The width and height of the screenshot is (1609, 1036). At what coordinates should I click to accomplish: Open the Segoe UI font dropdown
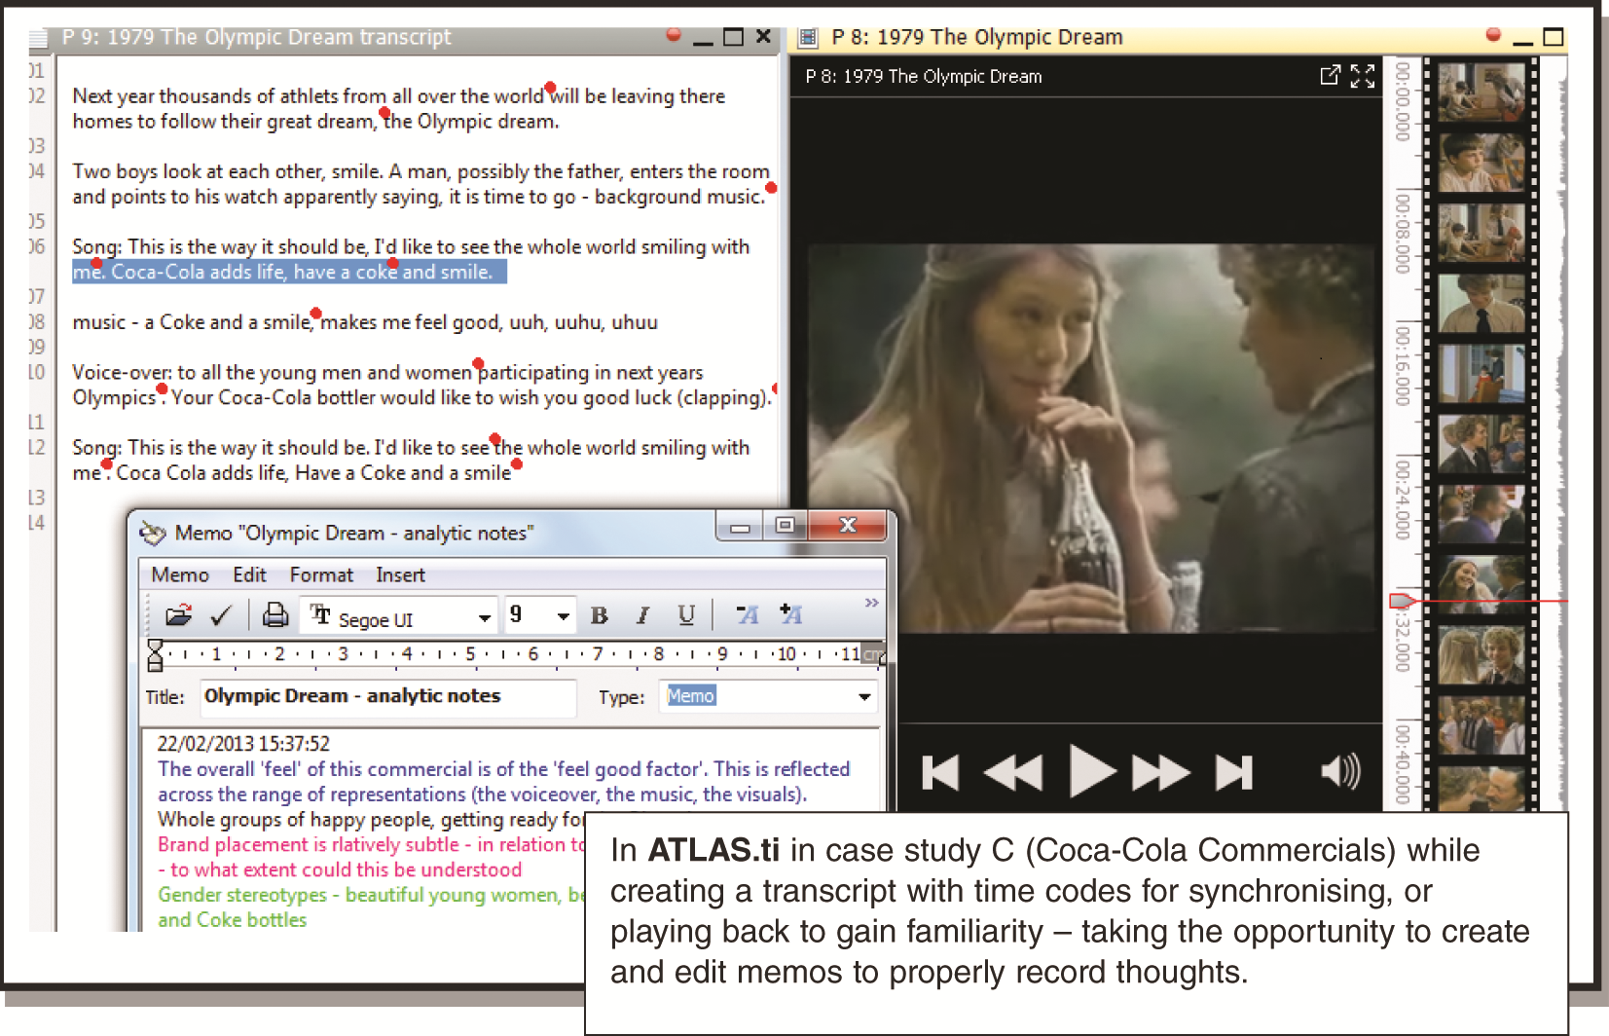pos(484,618)
